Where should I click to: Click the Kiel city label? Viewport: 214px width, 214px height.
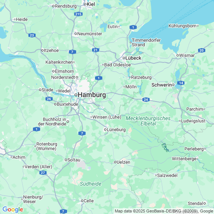point(91,4)
